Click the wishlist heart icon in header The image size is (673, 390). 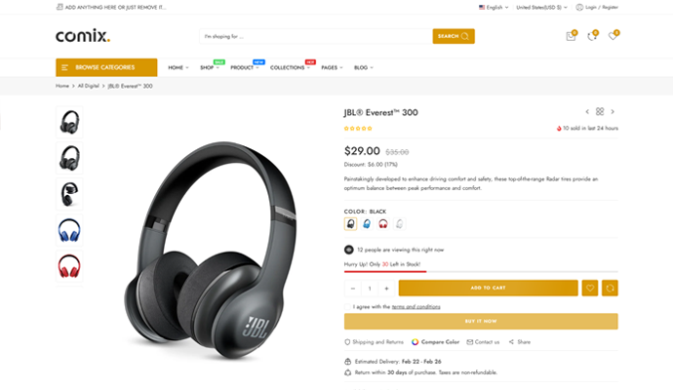(613, 36)
